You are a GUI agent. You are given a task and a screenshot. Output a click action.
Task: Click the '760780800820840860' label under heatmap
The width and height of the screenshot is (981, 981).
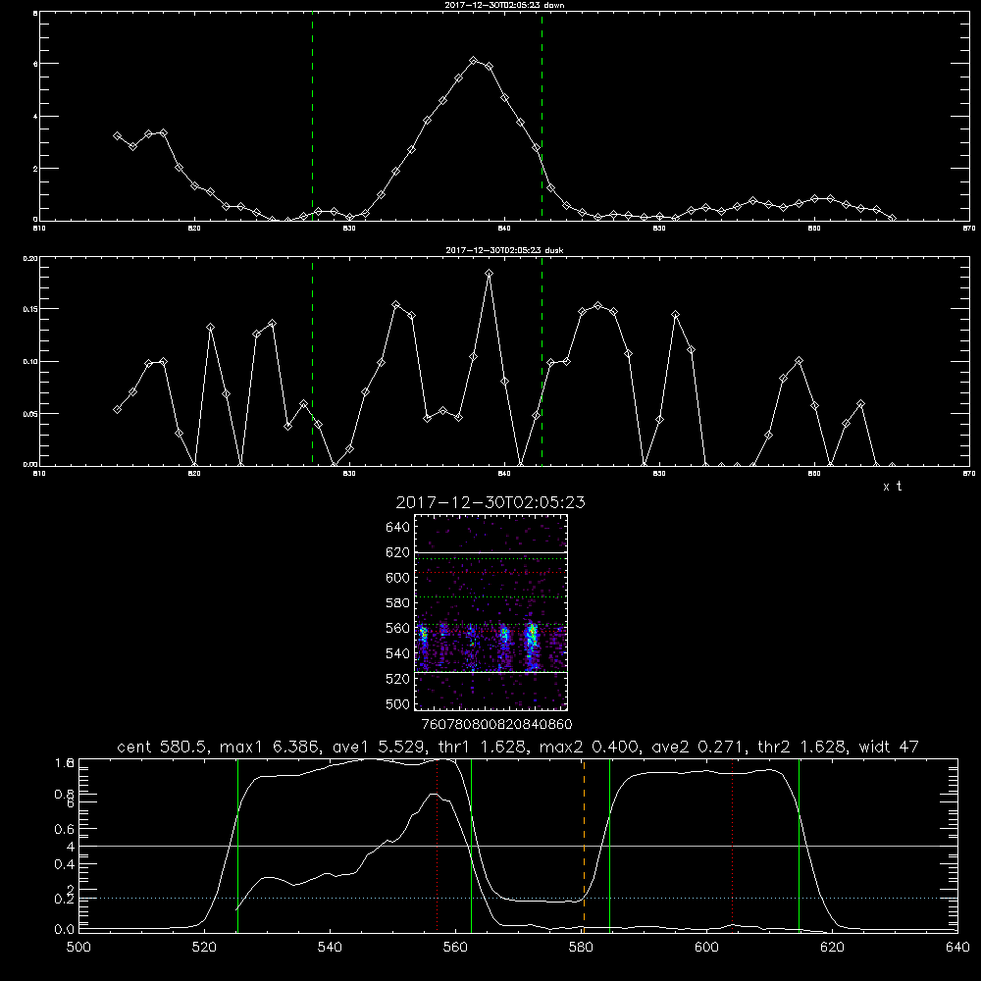tap(496, 725)
